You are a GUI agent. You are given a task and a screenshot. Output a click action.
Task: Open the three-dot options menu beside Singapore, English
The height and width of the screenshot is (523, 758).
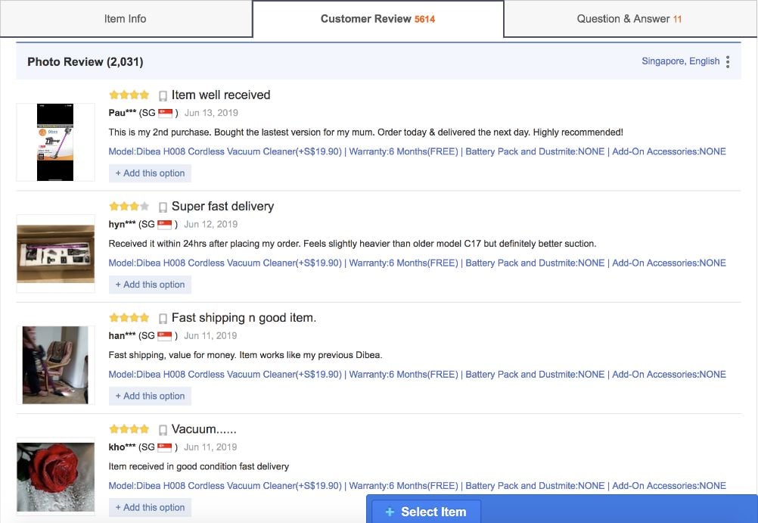[728, 62]
